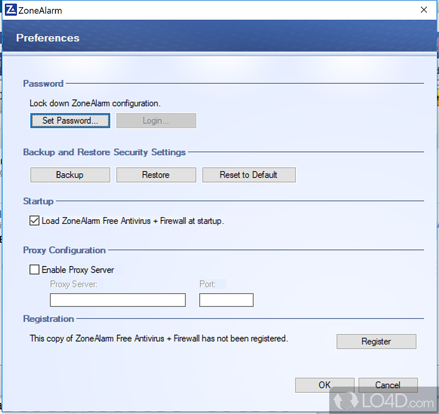Screen dimensions: 439x414
Task: Click the Registration section heading
Action: coord(48,319)
